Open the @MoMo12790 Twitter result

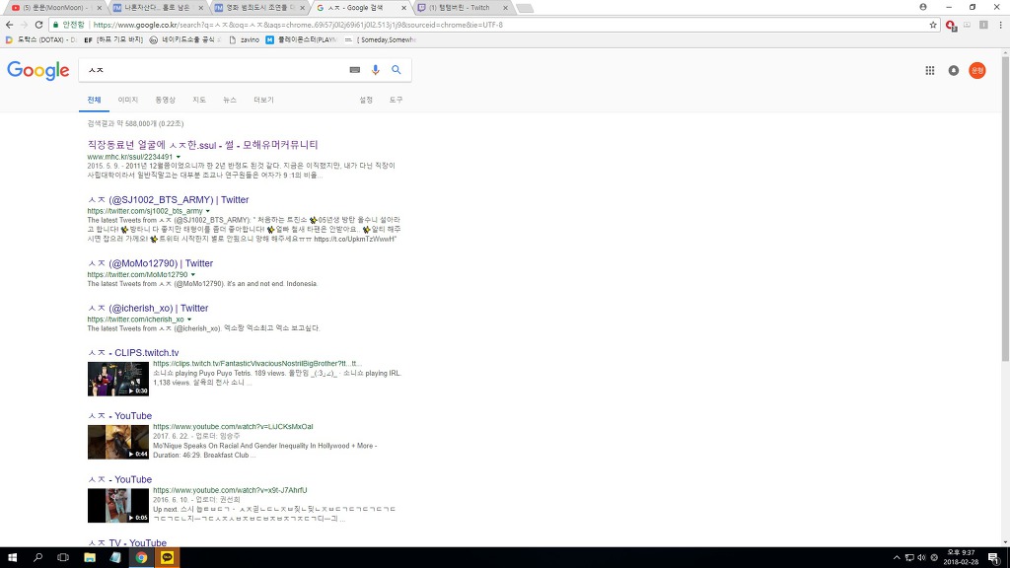pos(150,263)
